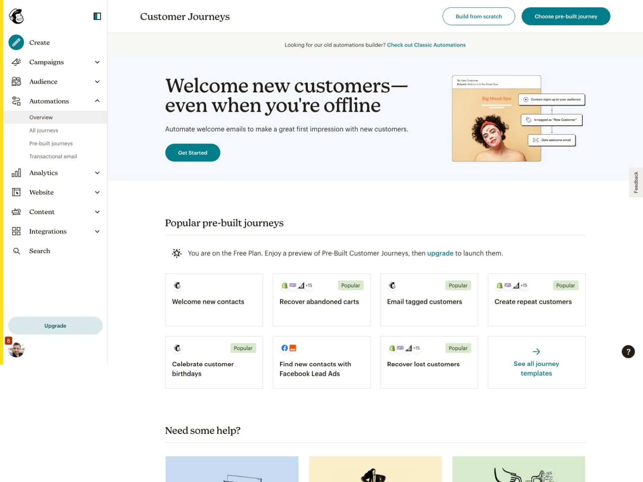Open the user profile avatar
The image size is (643, 482).
16,350
